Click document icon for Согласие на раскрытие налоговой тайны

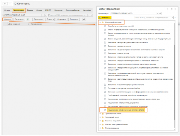coord(105,88)
